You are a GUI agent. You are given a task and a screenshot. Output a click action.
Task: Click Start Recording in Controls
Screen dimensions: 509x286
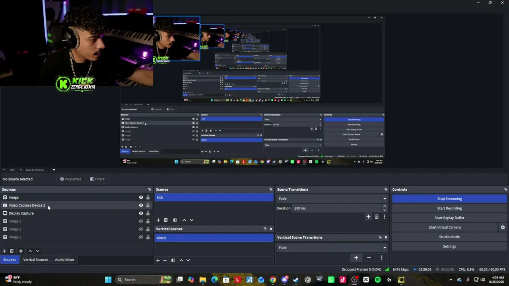pyautogui.click(x=449, y=208)
